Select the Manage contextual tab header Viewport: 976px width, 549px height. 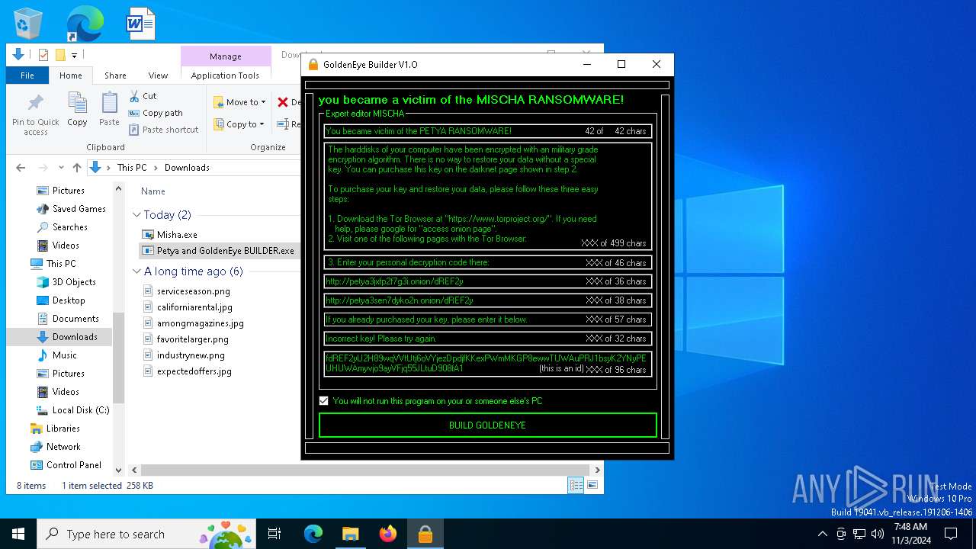coord(226,56)
